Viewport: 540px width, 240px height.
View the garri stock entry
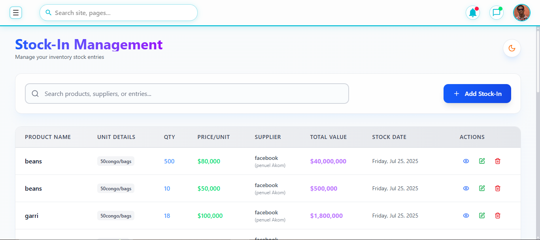click(x=466, y=216)
